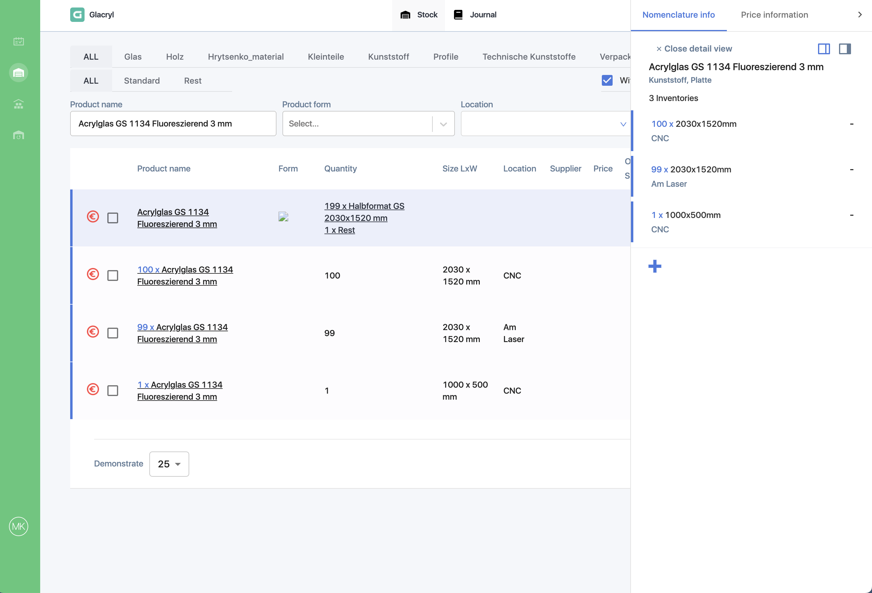Viewport: 872px width, 593px height.
Task: Click the Quantity column header
Action: (x=340, y=168)
